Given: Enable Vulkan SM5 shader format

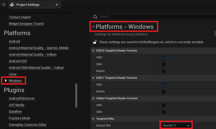Looking at the screenshot, I should (x=164, y=105).
